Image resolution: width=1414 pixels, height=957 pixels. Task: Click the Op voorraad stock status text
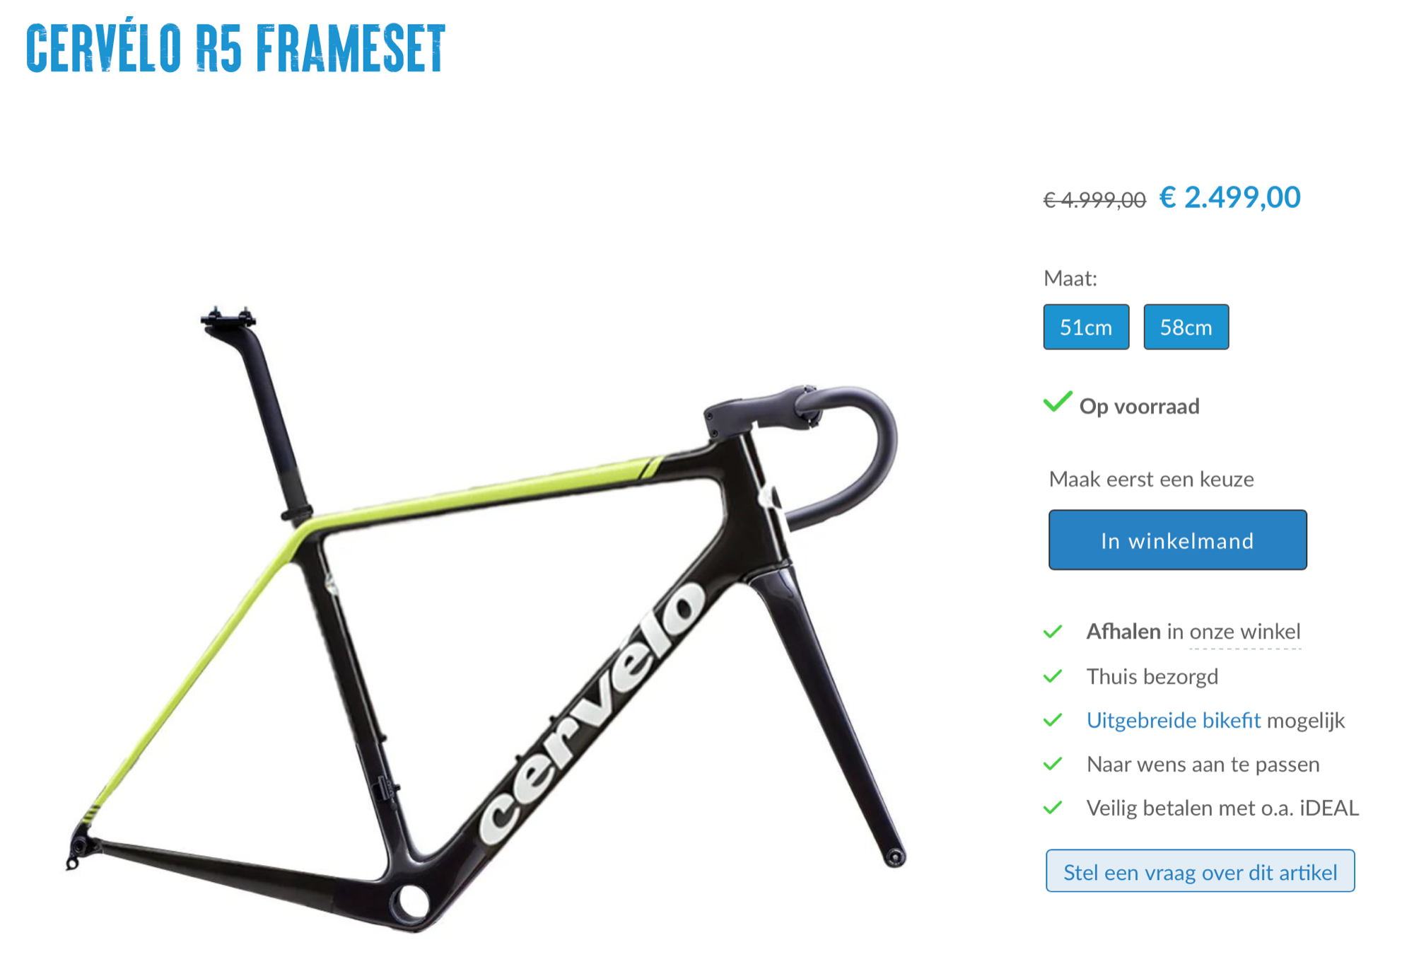point(1139,406)
